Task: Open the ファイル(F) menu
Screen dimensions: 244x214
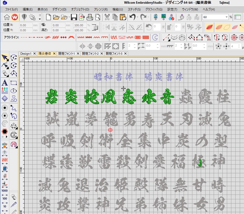Action: (x=11, y=9)
